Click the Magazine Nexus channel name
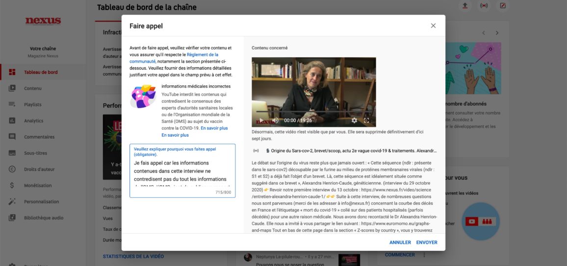567x266 pixels. pyautogui.click(x=43, y=56)
